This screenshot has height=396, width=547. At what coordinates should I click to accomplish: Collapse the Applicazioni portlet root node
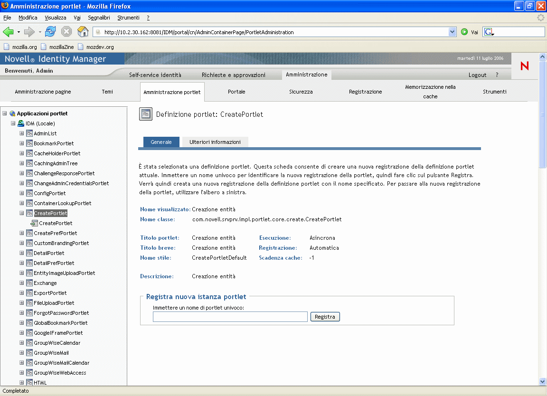(5, 113)
